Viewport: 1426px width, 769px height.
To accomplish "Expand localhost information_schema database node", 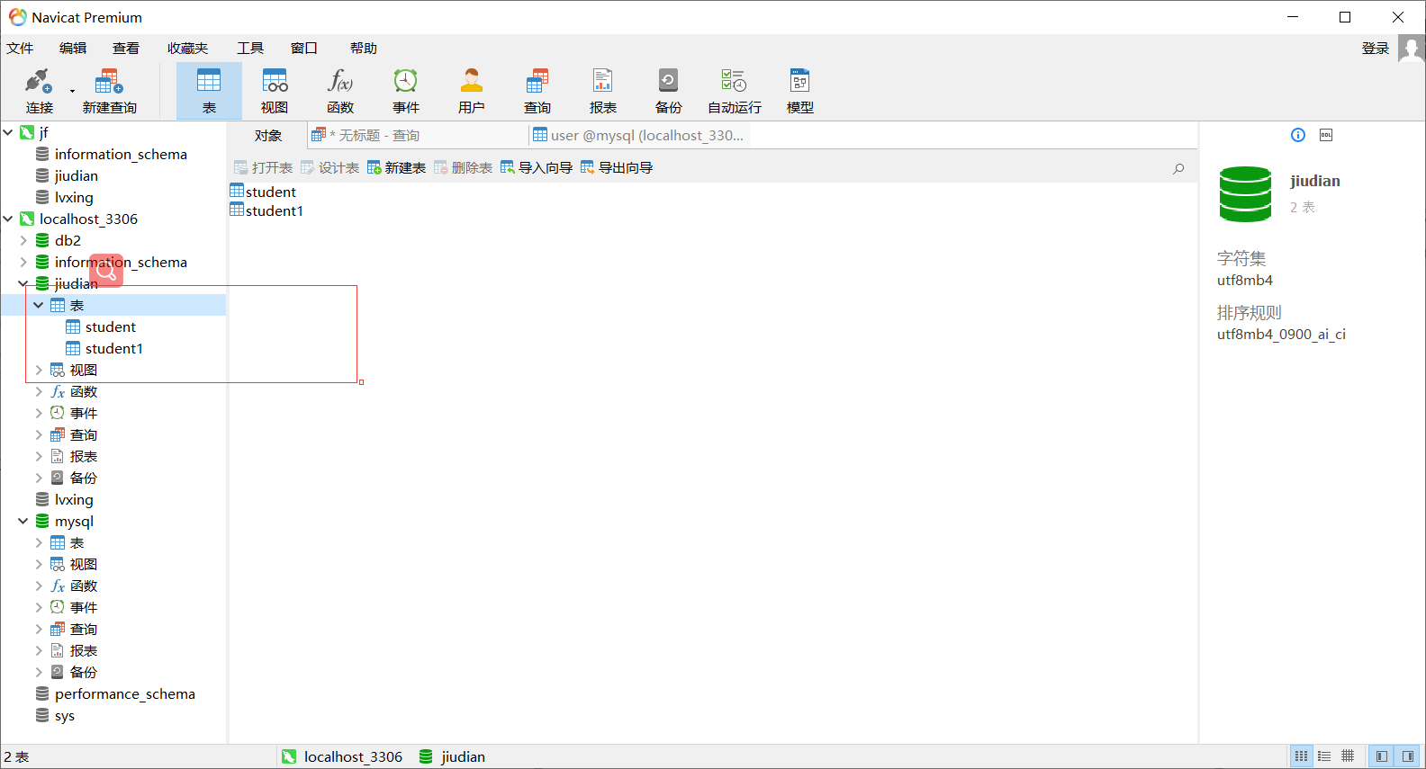I will (x=23, y=262).
